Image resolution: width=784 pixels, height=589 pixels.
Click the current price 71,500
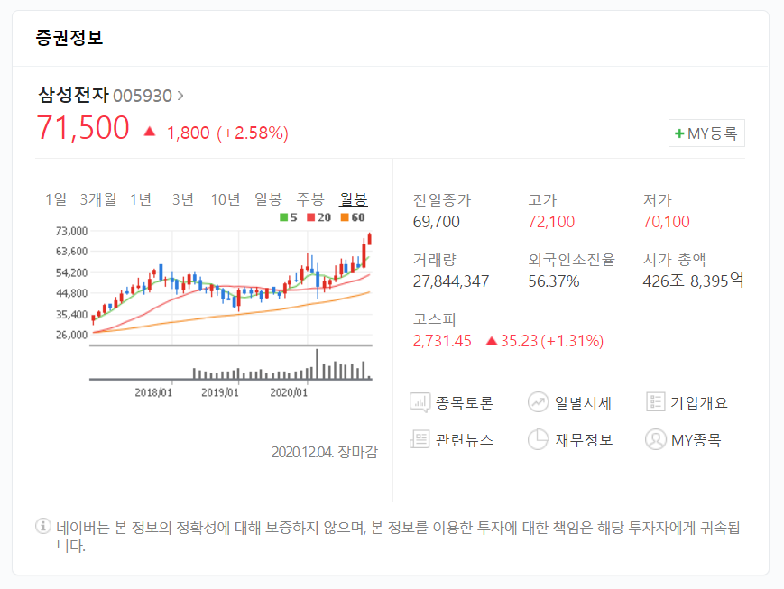point(83,128)
